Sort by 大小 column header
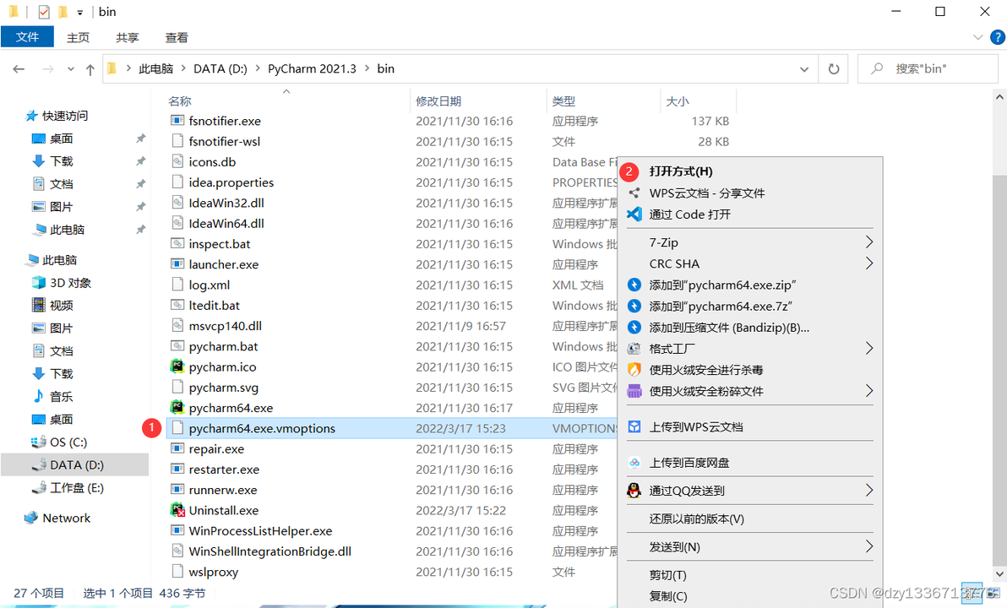Viewport: 1007px width, 608px height. pos(677,100)
